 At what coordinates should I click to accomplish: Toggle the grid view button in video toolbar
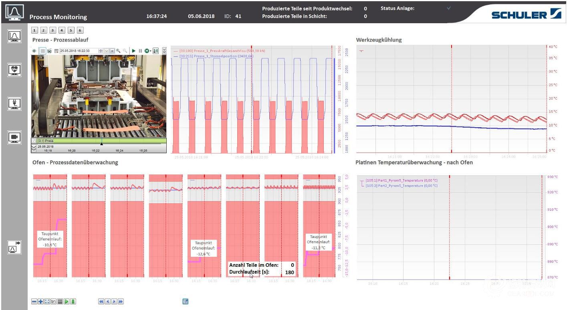click(42, 51)
